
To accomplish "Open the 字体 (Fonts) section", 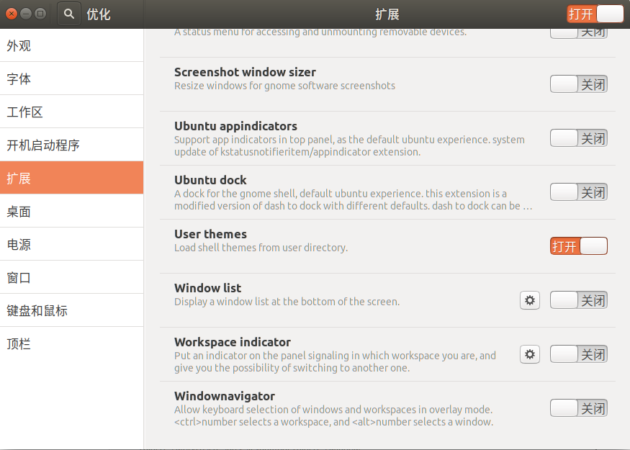I will pos(72,78).
